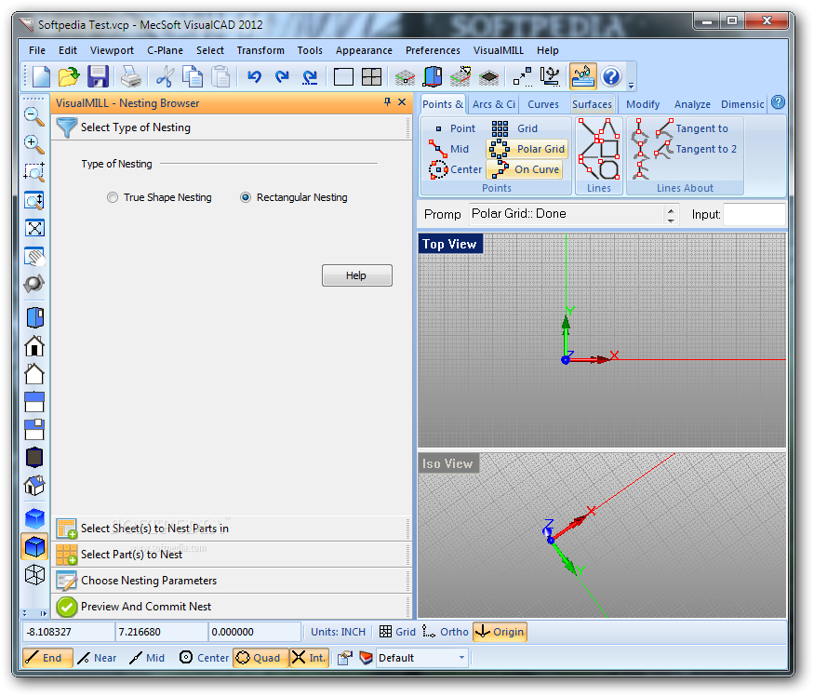Toggle Int. intersection snap
Image resolution: width=814 pixels, height=696 pixels.
click(x=309, y=658)
